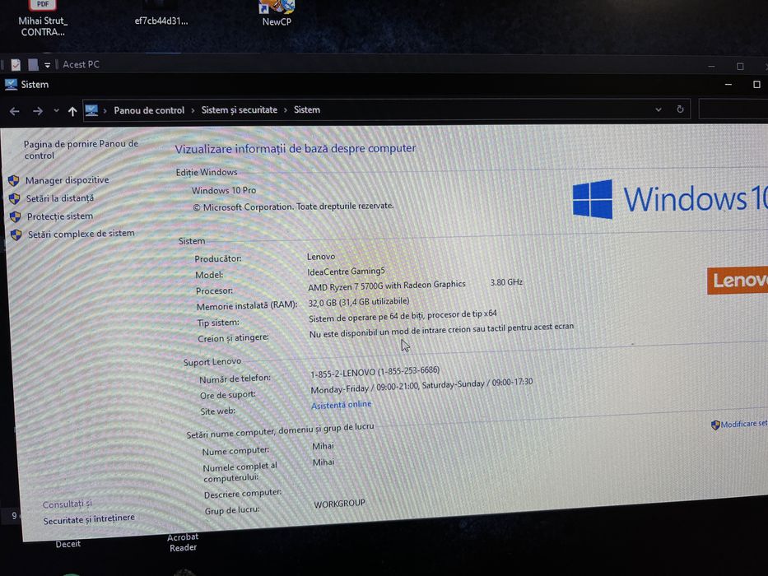Click the Lenovo producer value text
This screenshot has height=576, width=768.
pyautogui.click(x=321, y=256)
